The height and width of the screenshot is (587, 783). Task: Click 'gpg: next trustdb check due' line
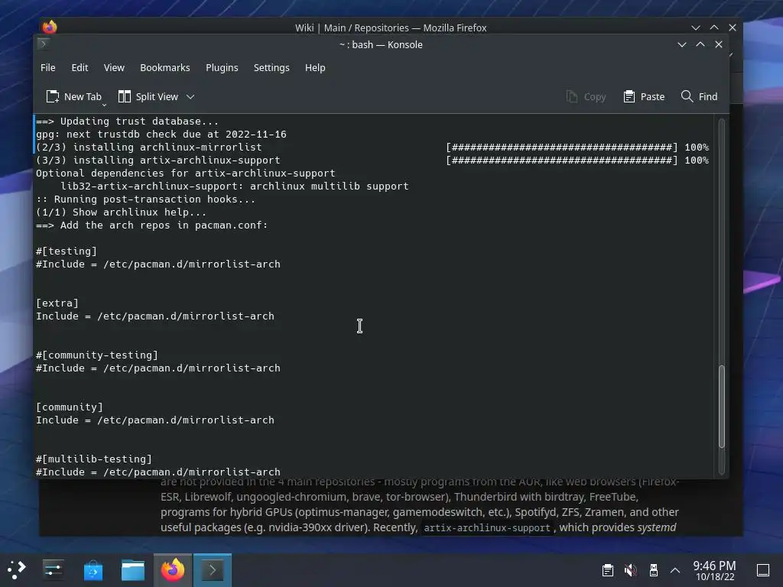click(161, 135)
